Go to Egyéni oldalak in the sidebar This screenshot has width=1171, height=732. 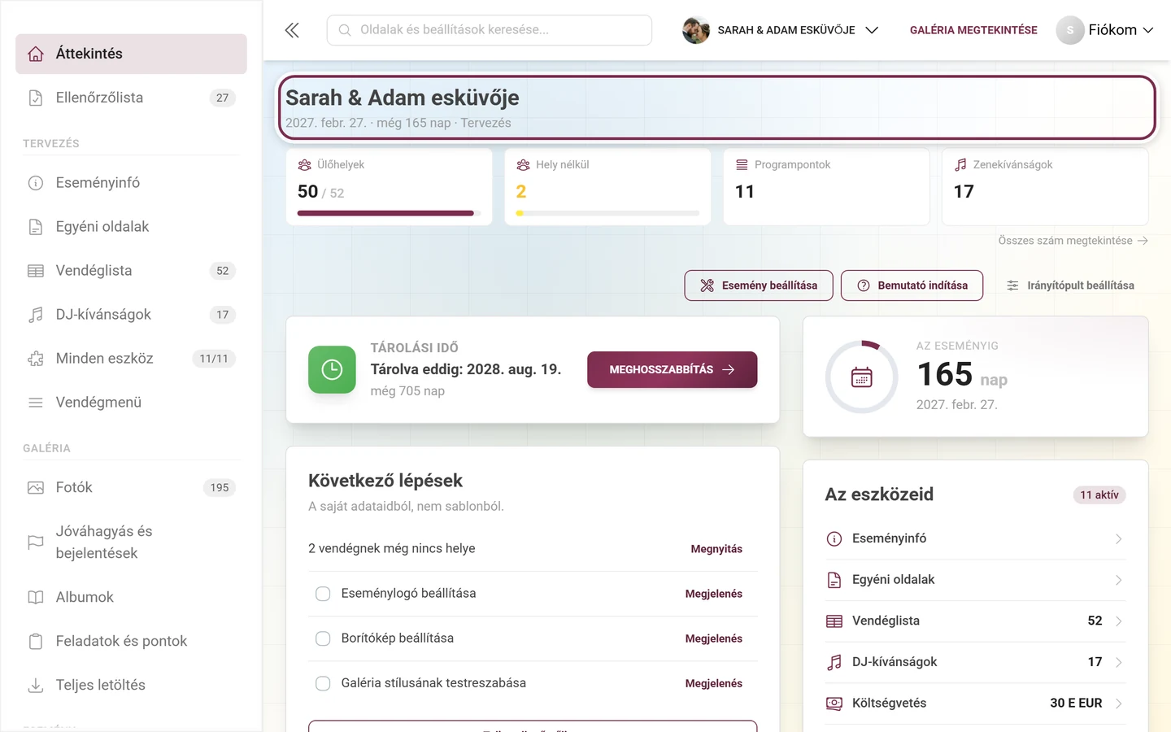(x=131, y=227)
